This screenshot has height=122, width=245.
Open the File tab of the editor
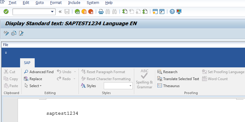[5, 45]
